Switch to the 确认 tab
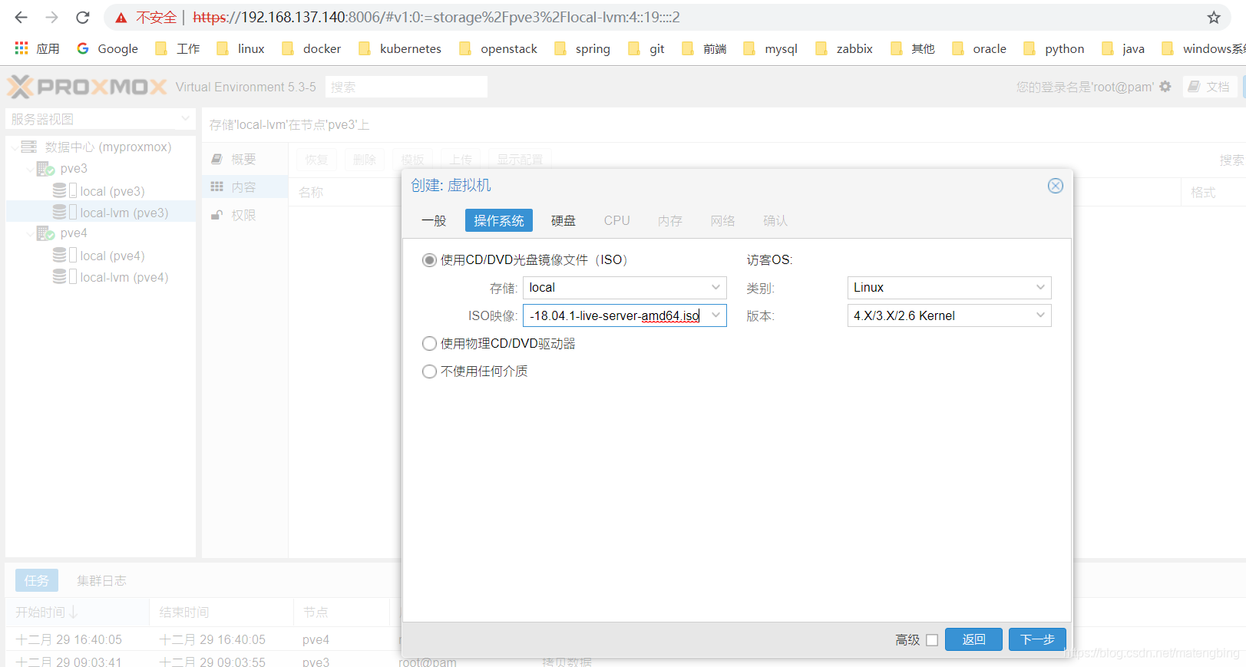The image size is (1246, 667). pyautogui.click(x=775, y=220)
